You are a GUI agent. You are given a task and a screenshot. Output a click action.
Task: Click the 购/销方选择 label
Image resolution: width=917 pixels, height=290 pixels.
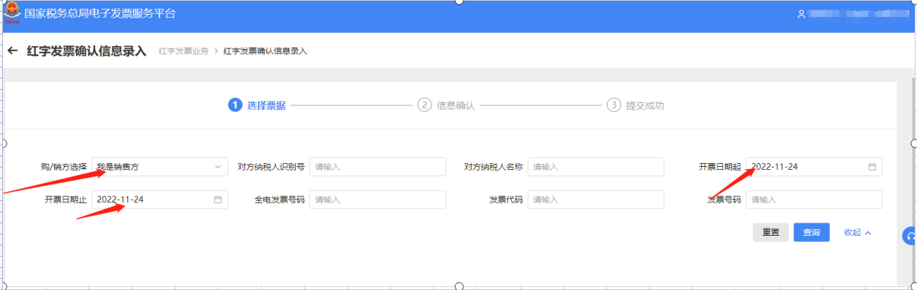64,167
